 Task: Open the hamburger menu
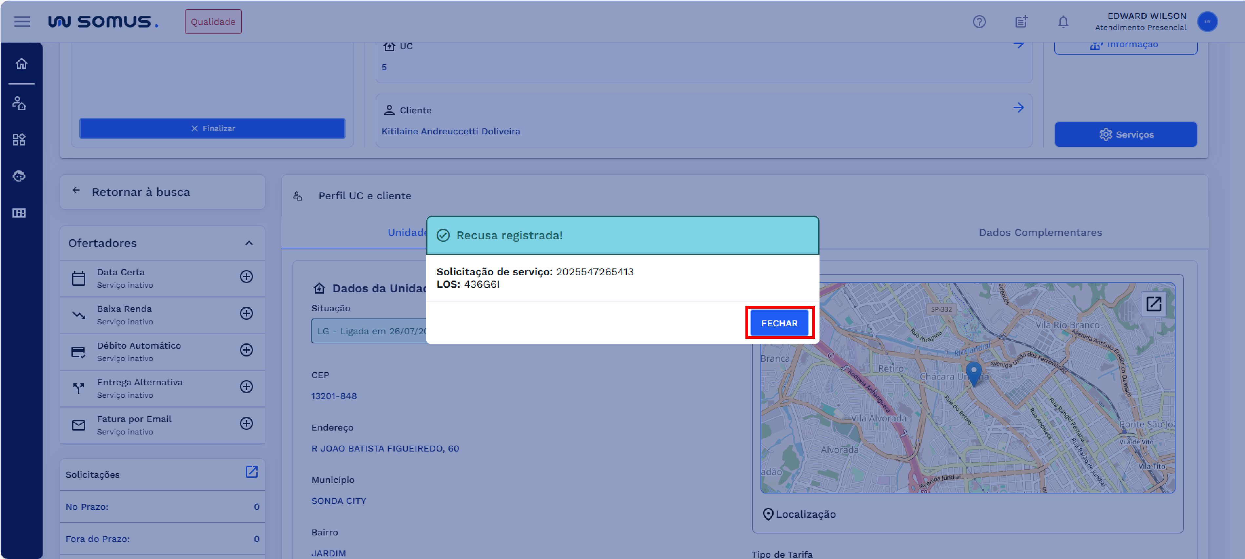click(22, 22)
